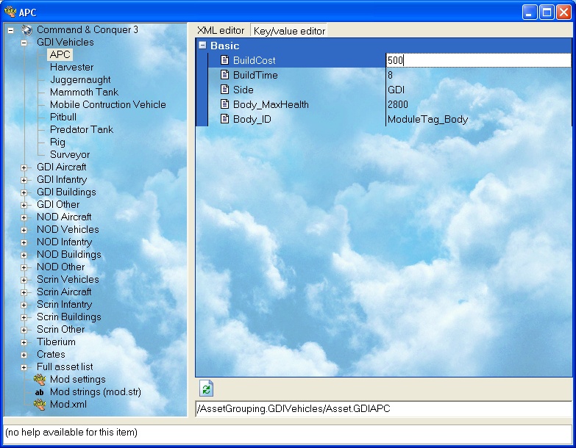Select the Scrin Infantry tree label
Image resolution: width=576 pixels, height=448 pixels.
(64, 304)
